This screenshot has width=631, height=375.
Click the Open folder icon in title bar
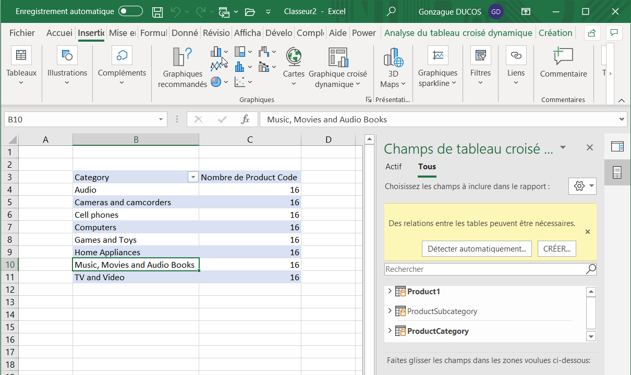250,11
